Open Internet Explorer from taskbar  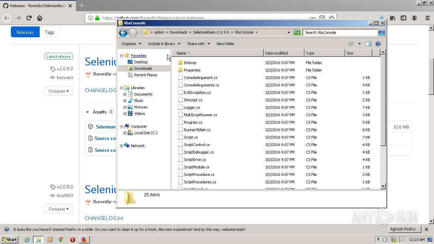click(27, 240)
